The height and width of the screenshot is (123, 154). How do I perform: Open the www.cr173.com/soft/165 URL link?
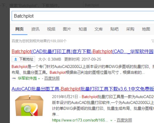tap(80, 120)
